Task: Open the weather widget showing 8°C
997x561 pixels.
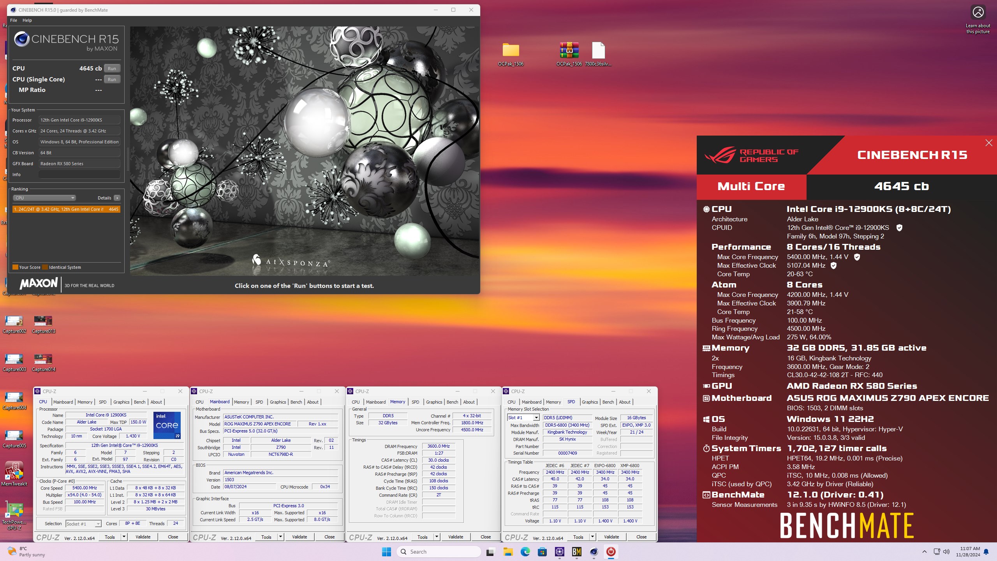Action: click(26, 552)
